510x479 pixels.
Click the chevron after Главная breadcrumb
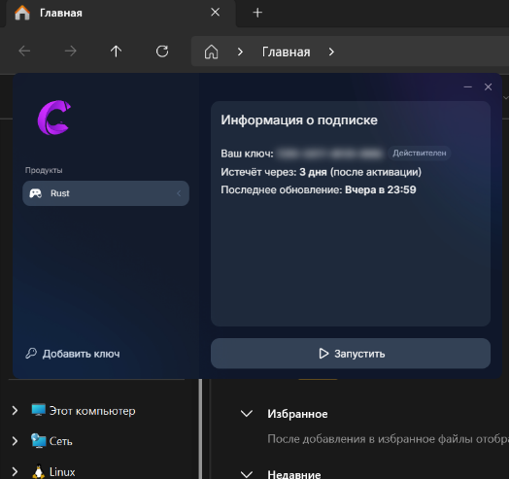(331, 51)
